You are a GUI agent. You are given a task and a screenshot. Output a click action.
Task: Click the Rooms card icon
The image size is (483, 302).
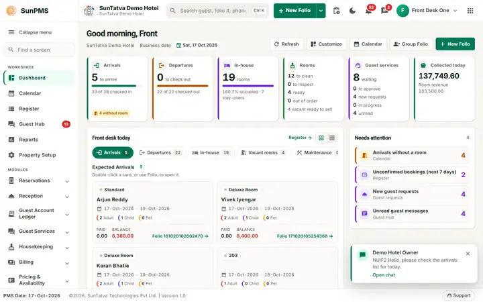click(292, 65)
